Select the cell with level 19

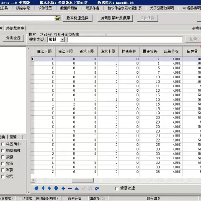click(150, 113)
